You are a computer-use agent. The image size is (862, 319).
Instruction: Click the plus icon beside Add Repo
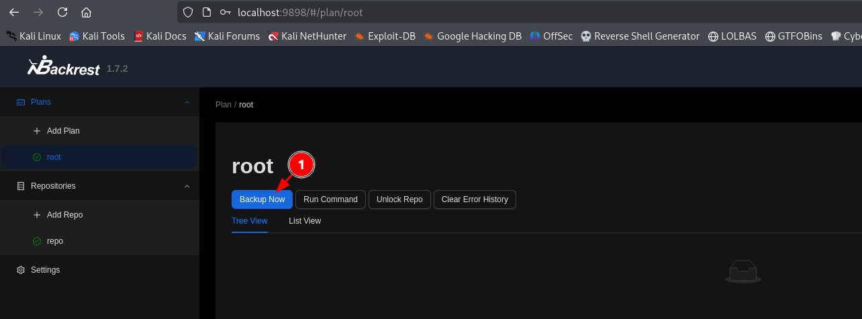[x=37, y=215]
